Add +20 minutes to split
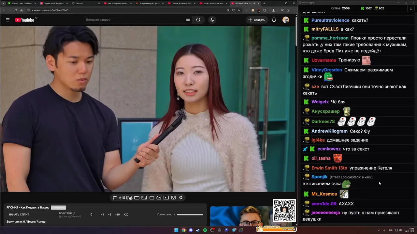The width and height of the screenshot is (417, 234). point(126,214)
